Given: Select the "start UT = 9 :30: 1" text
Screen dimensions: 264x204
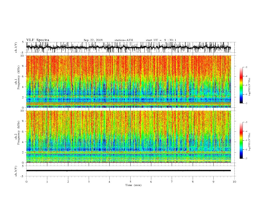Looking at the screenshot, I should (161, 40).
